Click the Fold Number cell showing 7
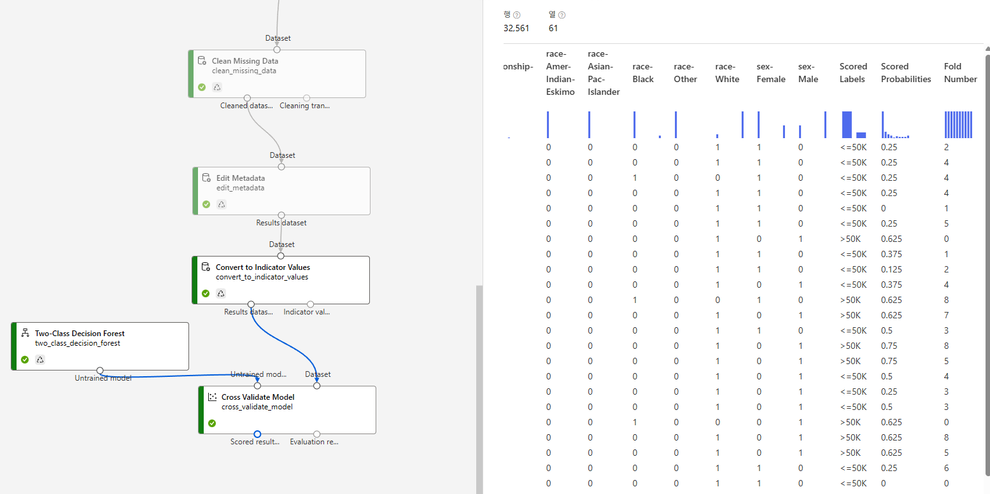This screenshot has height=494, width=990. click(947, 315)
